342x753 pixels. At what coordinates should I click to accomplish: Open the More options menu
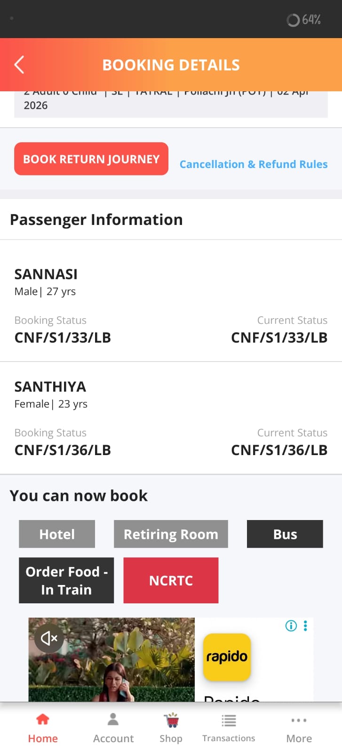[299, 728]
